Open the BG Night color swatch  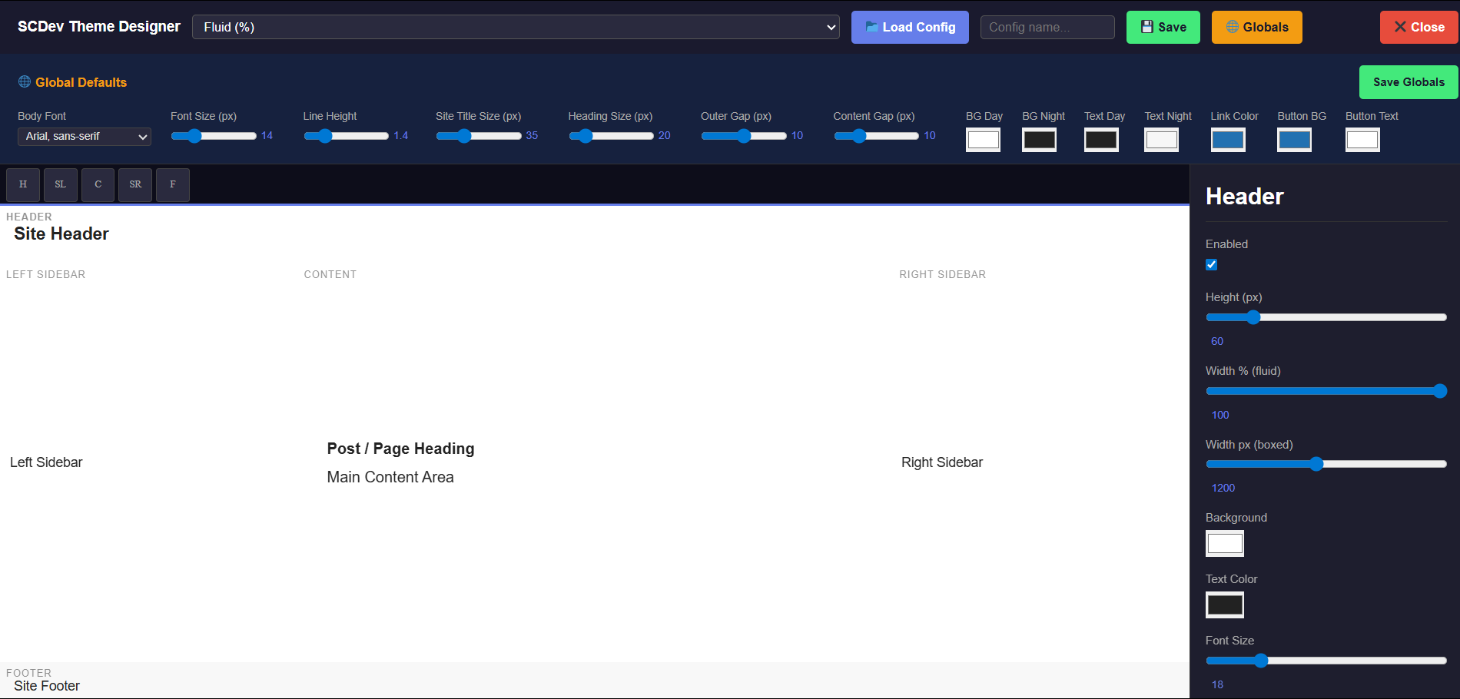[1039, 140]
